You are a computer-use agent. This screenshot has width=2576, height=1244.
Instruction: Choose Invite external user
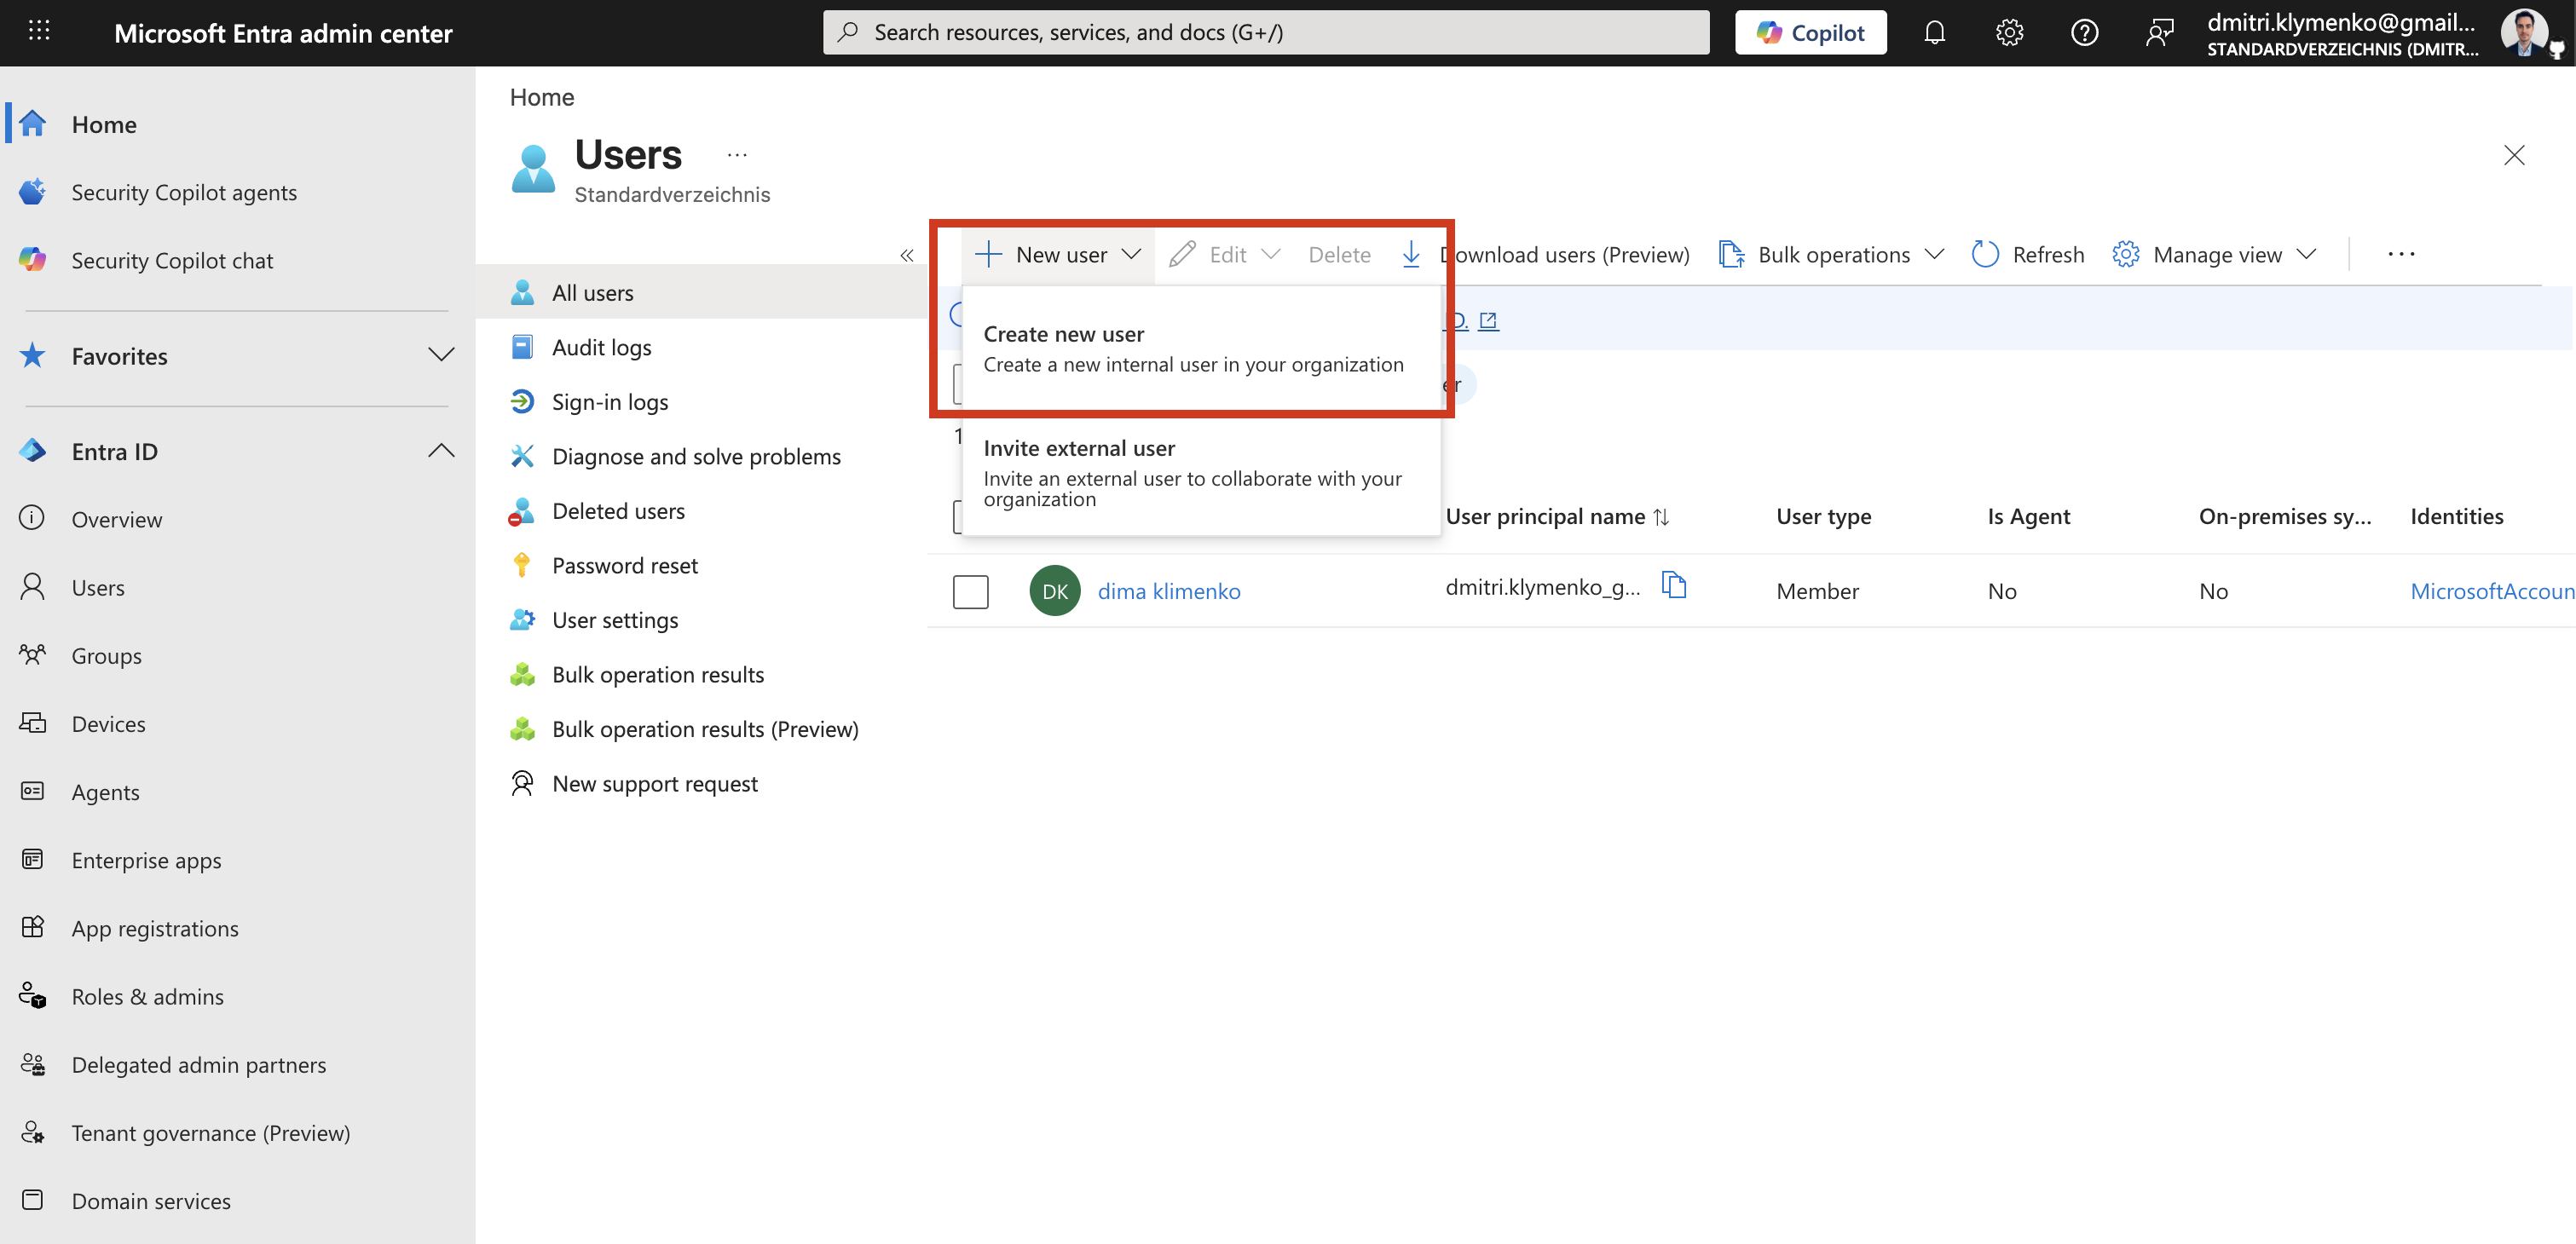[x=1200, y=473]
